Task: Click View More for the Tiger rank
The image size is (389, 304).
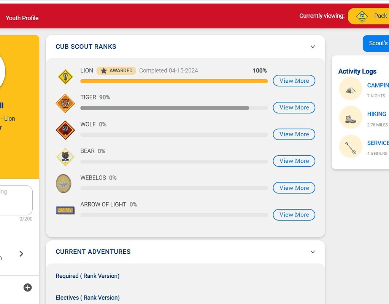Action: [294, 107]
